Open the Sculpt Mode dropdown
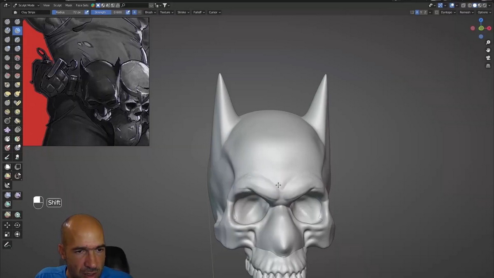 (26, 5)
